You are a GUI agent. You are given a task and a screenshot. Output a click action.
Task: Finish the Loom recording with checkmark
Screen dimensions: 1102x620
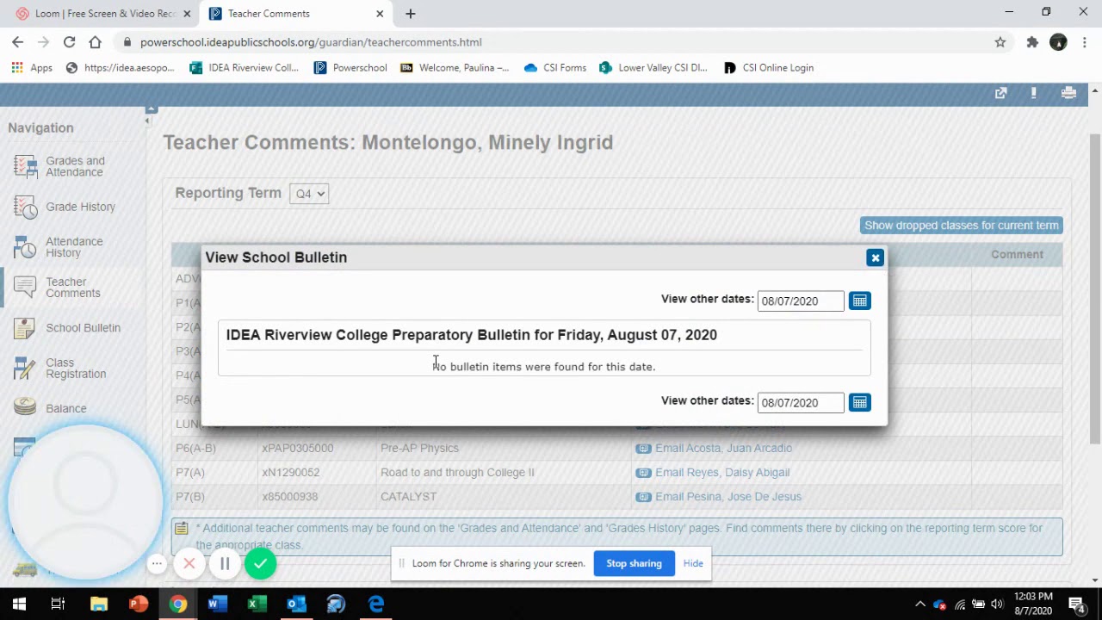(x=260, y=564)
